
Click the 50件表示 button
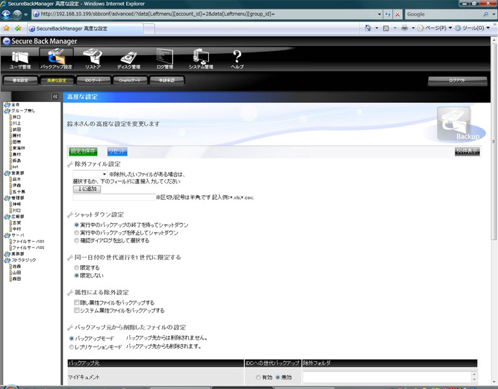point(467,152)
